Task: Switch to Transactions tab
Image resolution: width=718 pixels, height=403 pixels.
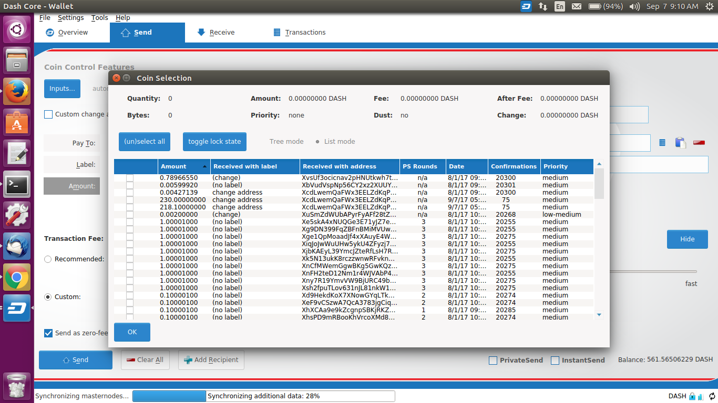Action: (x=300, y=33)
